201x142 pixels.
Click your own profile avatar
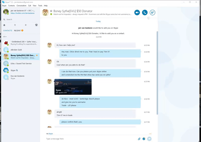6,12
